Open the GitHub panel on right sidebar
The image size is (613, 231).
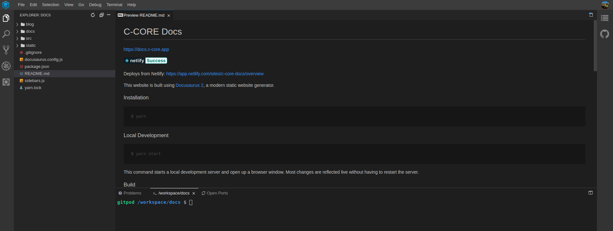coord(605,34)
